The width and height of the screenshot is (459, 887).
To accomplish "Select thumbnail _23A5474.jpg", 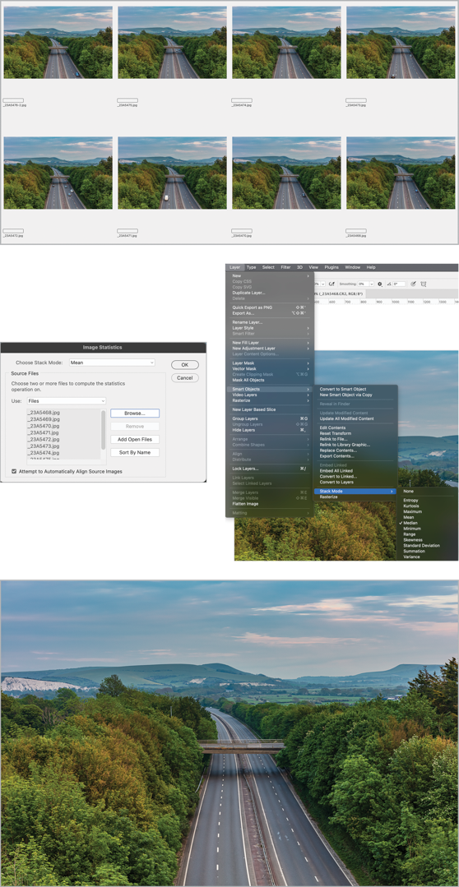I will point(286,43).
